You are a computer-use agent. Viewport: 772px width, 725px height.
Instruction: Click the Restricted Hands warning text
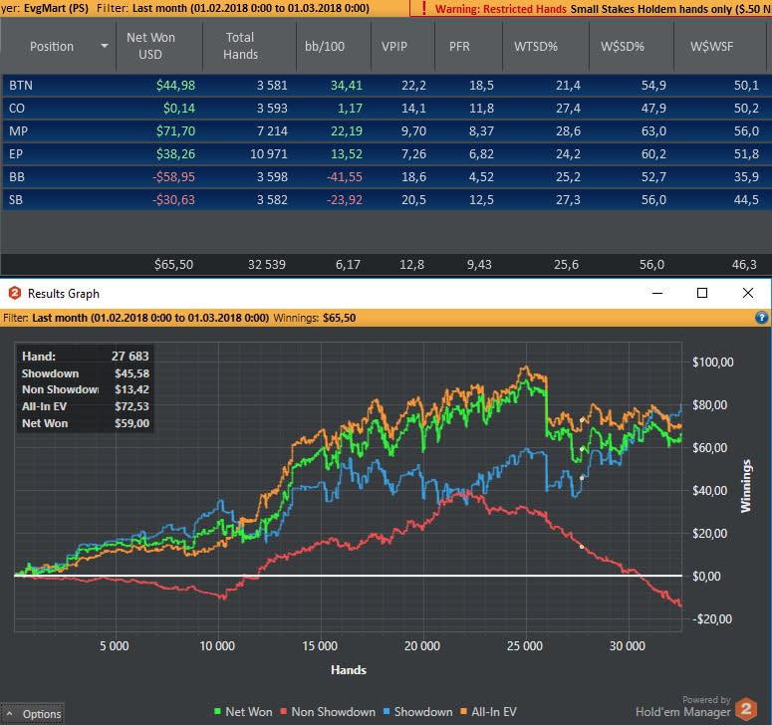501,9
